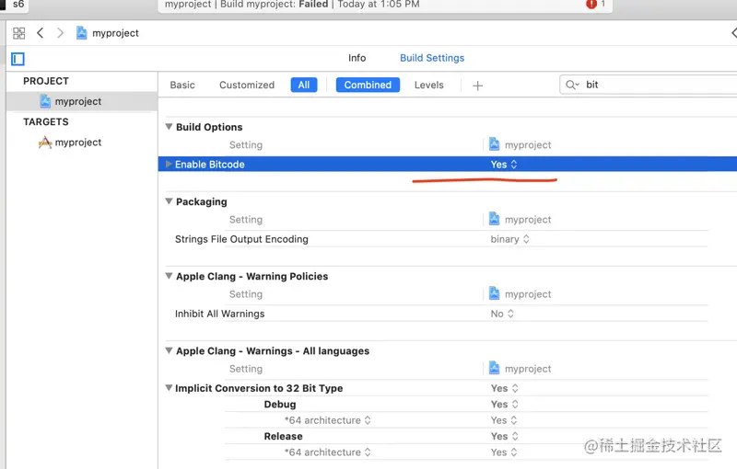Open the Debug row Yes value popup
The width and height of the screenshot is (737, 469).
point(504,405)
